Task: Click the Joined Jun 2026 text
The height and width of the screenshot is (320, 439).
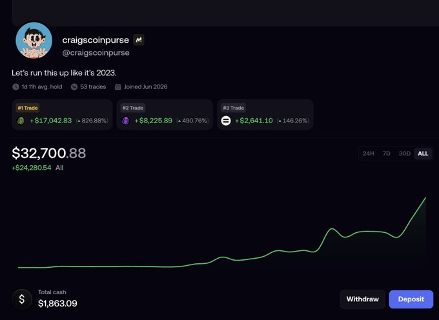Action: tap(146, 86)
